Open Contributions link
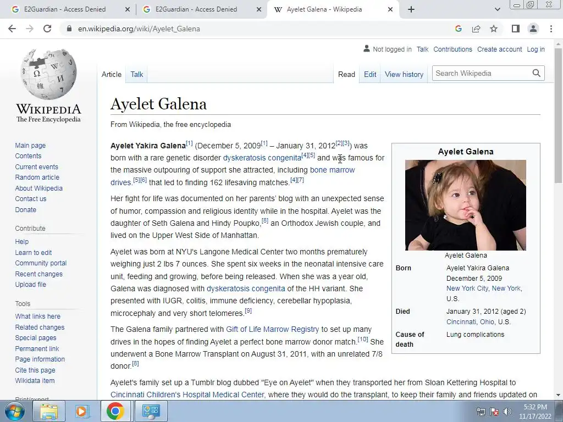Image resolution: width=563 pixels, height=422 pixels. coord(452,49)
